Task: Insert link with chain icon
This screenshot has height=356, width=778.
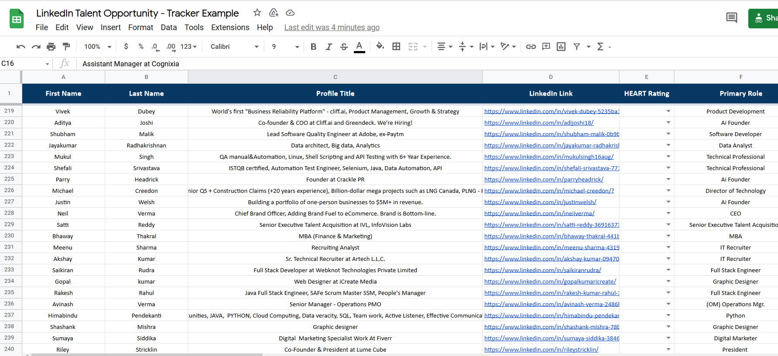Action: click(531, 47)
